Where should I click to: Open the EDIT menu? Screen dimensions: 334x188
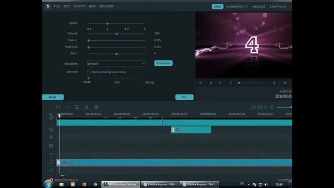(67, 6)
